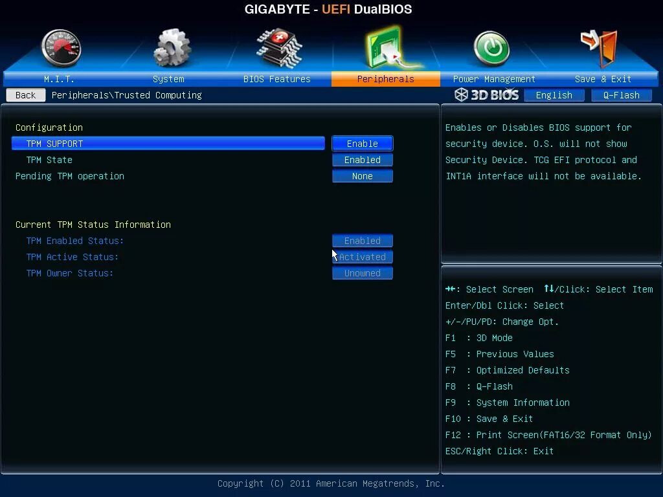
Task: Open the BIOS Features tab
Action: 277,79
